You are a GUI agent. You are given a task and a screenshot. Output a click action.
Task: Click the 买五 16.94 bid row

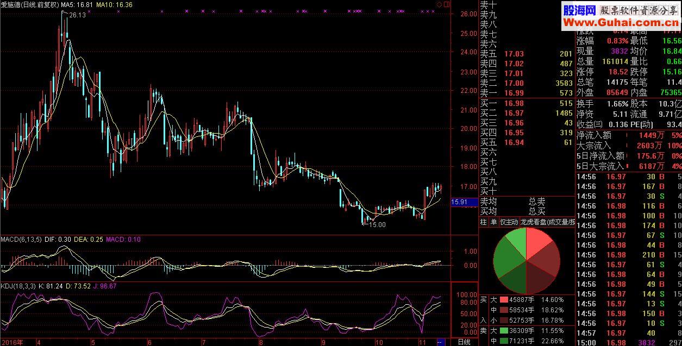point(527,142)
